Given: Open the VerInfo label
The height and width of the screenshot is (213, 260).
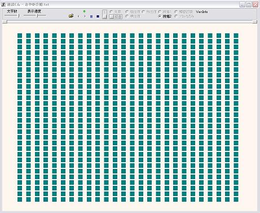Looking at the screenshot, I should pos(202,12).
